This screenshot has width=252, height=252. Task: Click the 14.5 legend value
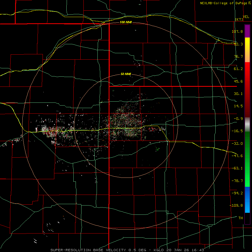click(238, 106)
